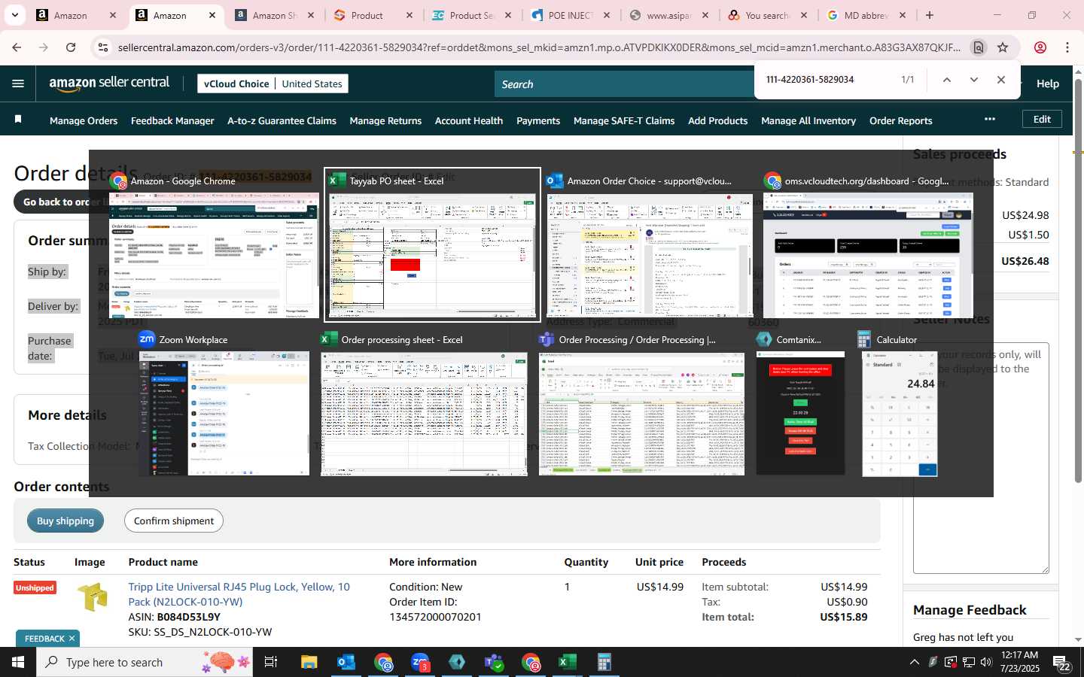Click the Windows taskbar search box

pos(145,662)
